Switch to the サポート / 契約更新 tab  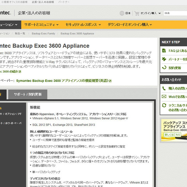tap(28, 94)
